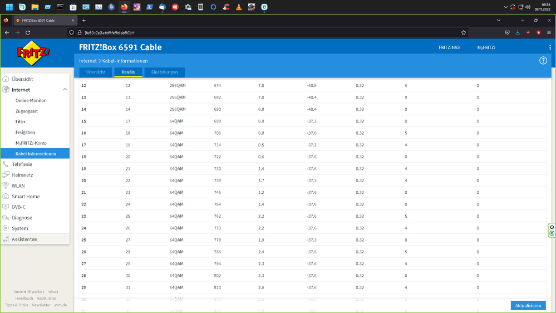Image resolution: width=556 pixels, height=313 pixels.
Task: Open Microsoft Store from the taskbar
Action: point(73,7)
